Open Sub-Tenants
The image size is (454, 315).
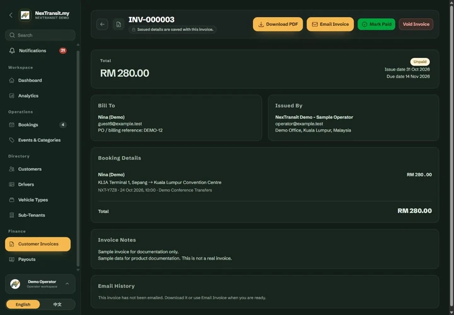[x=38, y=215]
